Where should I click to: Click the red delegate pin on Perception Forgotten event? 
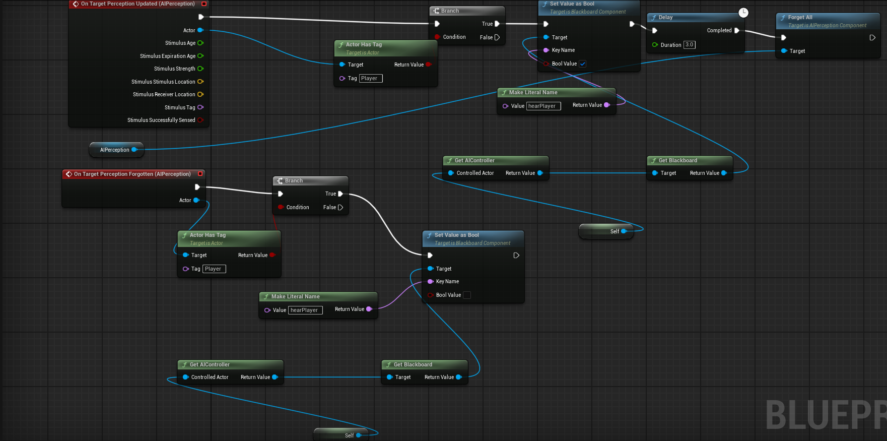tap(200, 174)
